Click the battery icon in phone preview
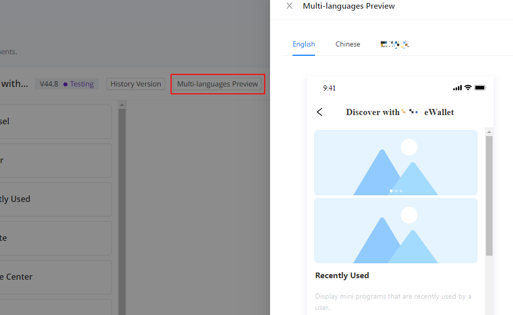This screenshot has height=315, width=513. [480, 87]
